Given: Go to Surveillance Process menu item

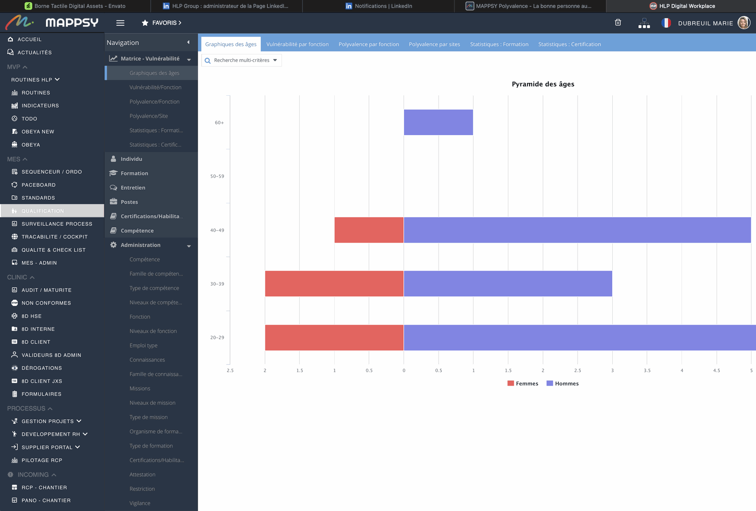Looking at the screenshot, I should click(x=57, y=224).
